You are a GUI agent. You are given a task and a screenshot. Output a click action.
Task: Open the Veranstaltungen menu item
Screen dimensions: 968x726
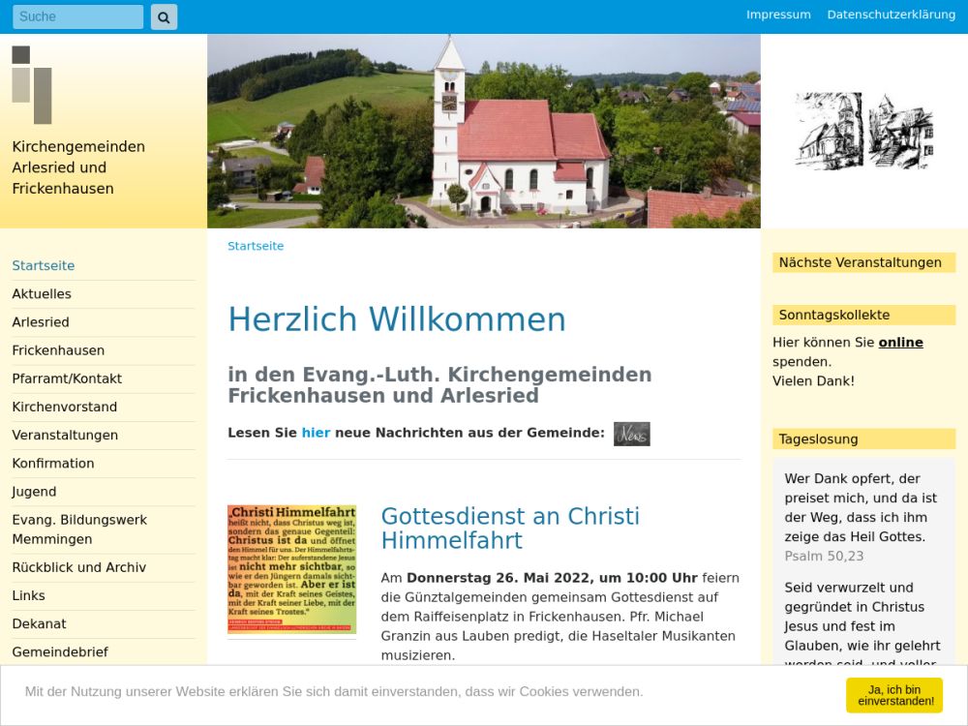pos(65,435)
